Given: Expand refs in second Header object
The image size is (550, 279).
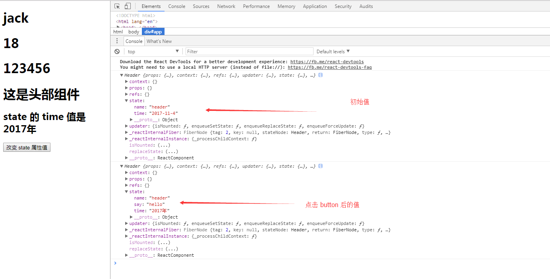Looking at the screenshot, I should click(127, 185).
